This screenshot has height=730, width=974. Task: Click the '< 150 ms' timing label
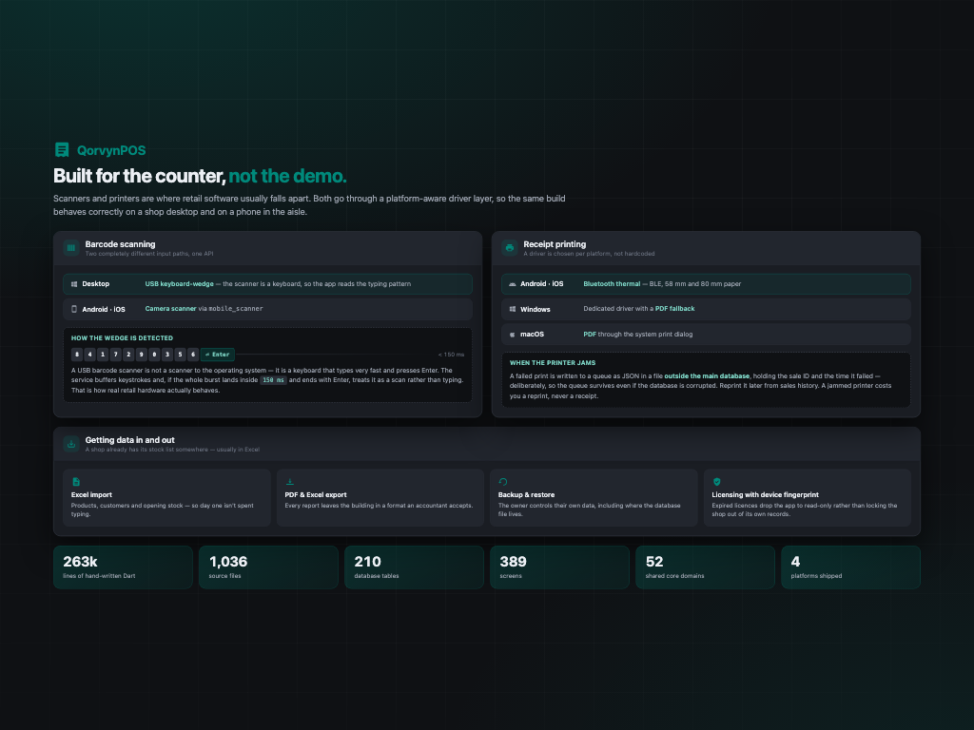point(451,355)
